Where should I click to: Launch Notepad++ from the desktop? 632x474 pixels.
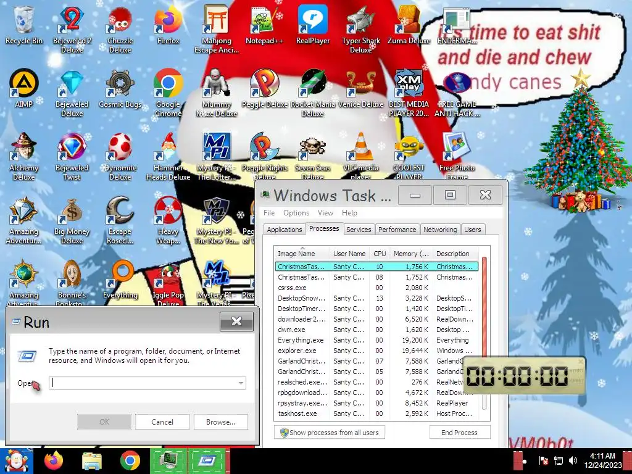(264, 25)
